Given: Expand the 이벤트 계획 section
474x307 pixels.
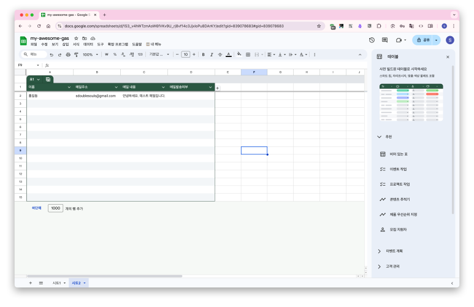Looking at the screenshot, I should (380, 251).
